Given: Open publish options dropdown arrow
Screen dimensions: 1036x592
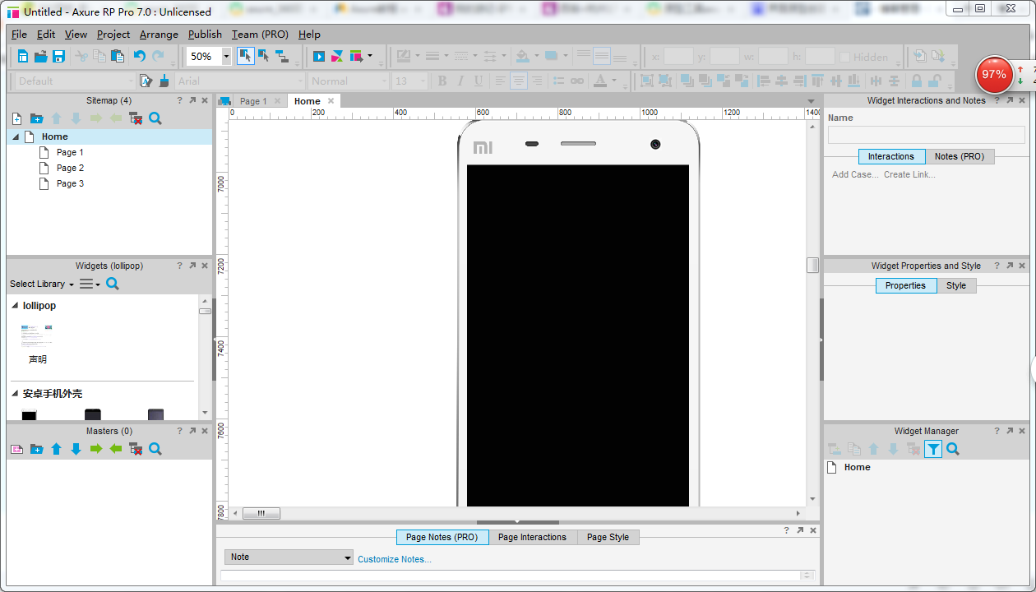Looking at the screenshot, I should tap(370, 56).
